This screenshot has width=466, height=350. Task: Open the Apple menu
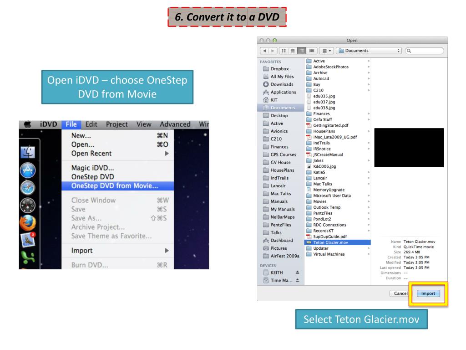(27, 124)
